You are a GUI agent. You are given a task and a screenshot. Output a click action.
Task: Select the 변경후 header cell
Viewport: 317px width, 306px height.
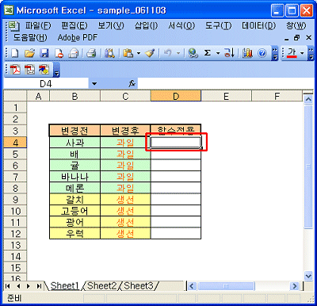(125, 131)
